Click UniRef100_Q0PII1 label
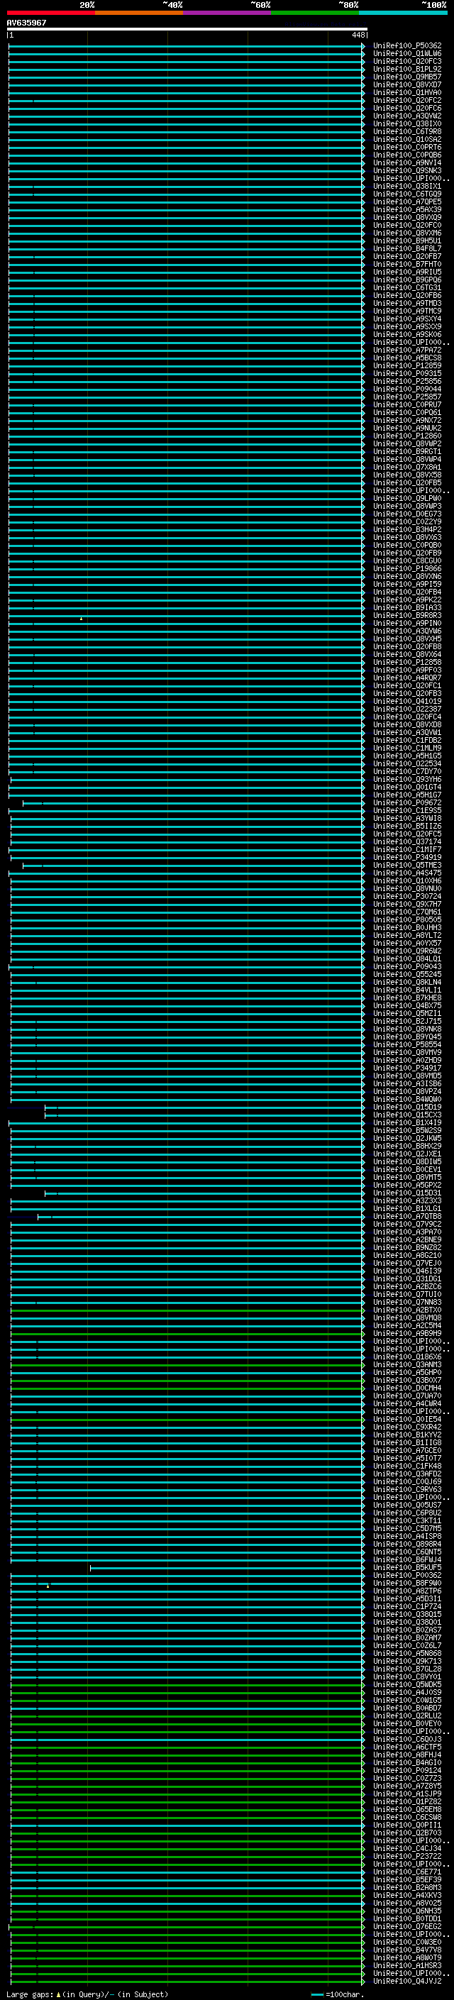This screenshot has width=454, height=2000. 407,1825
